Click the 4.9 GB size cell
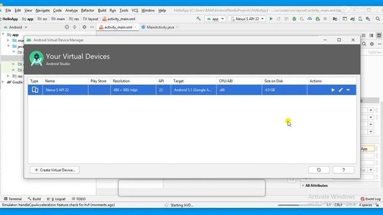 tap(284, 90)
